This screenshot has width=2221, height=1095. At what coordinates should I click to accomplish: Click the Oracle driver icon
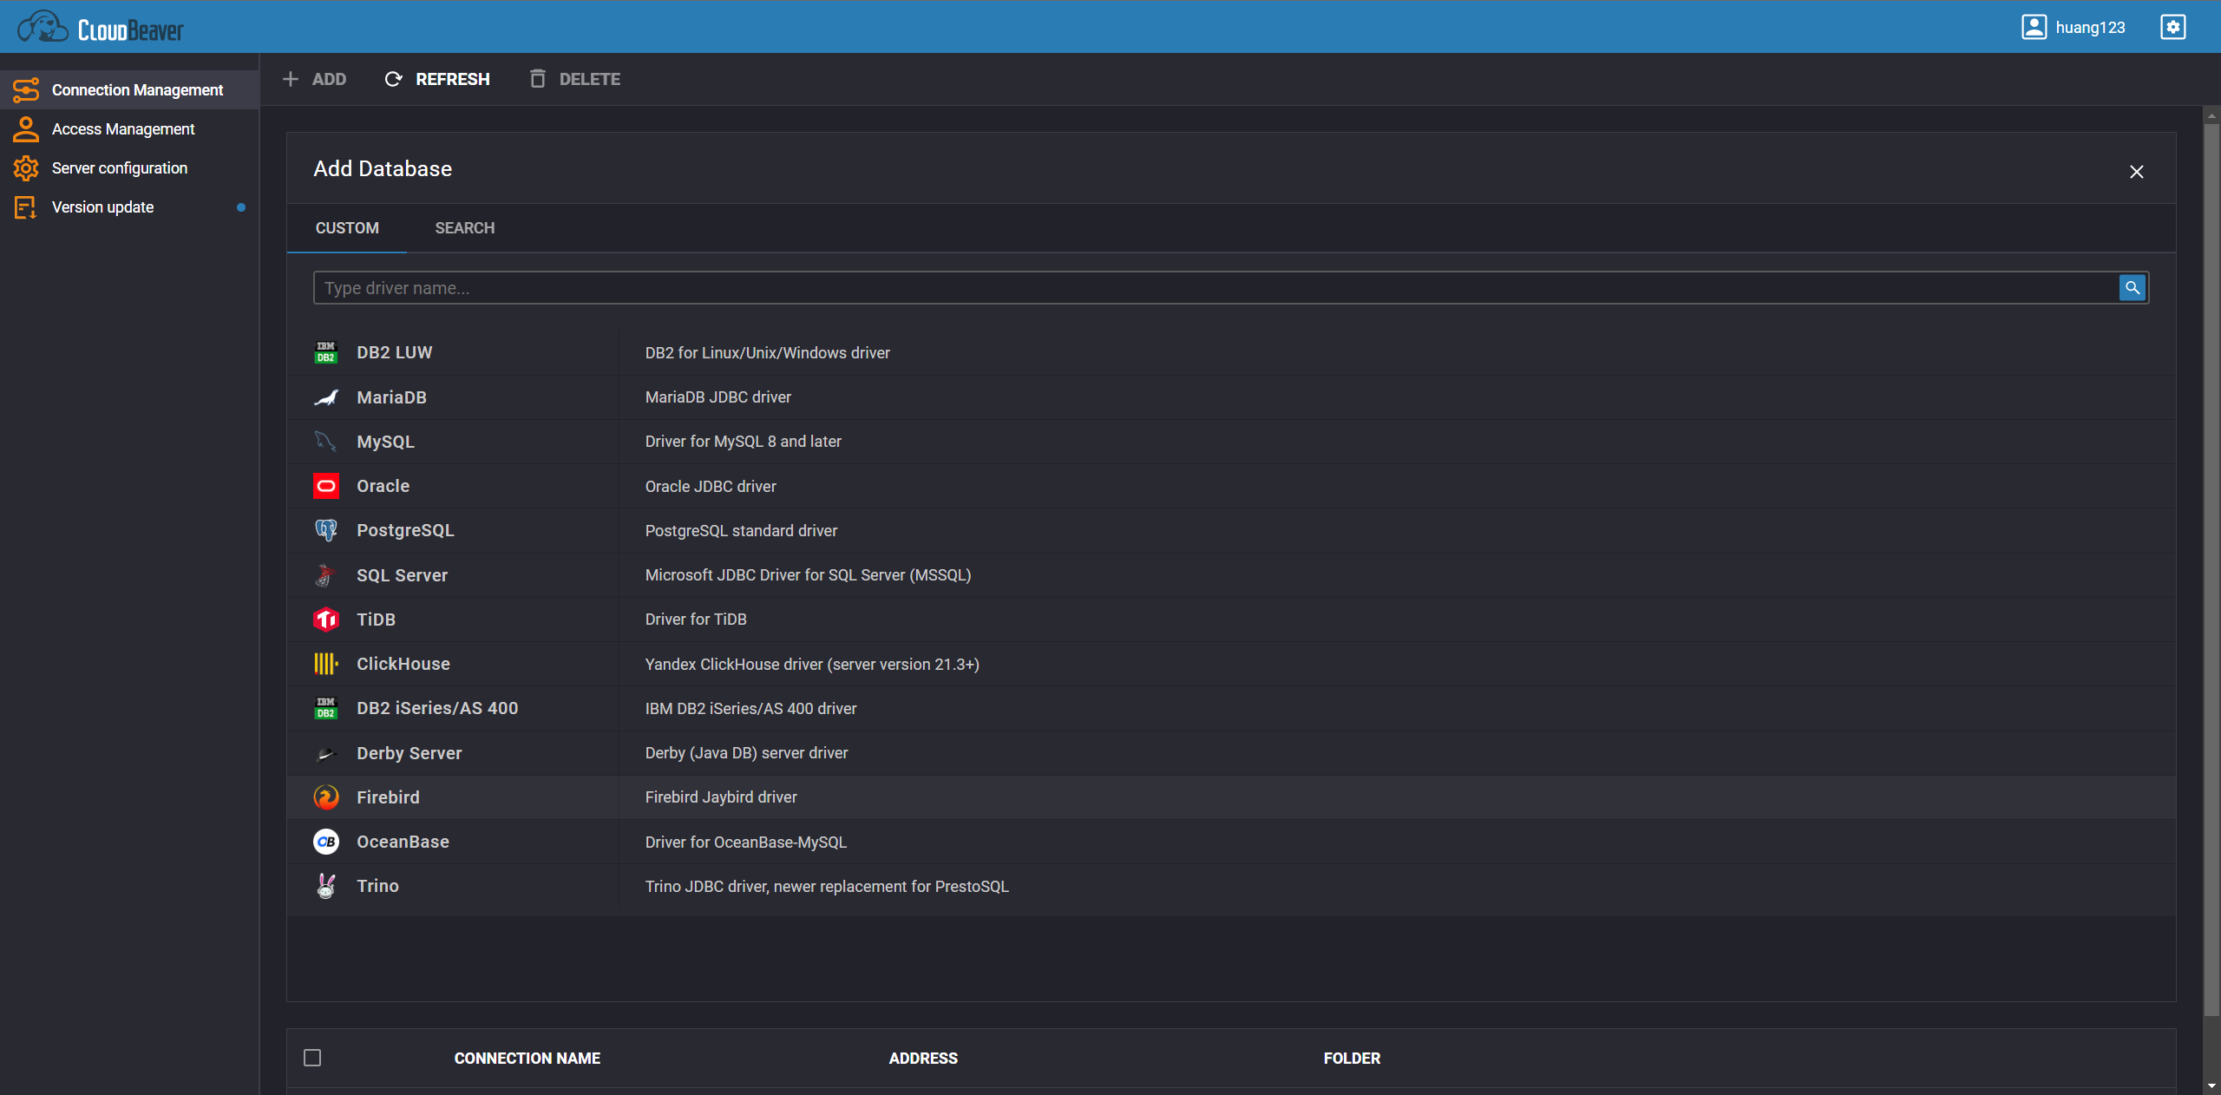click(x=326, y=486)
